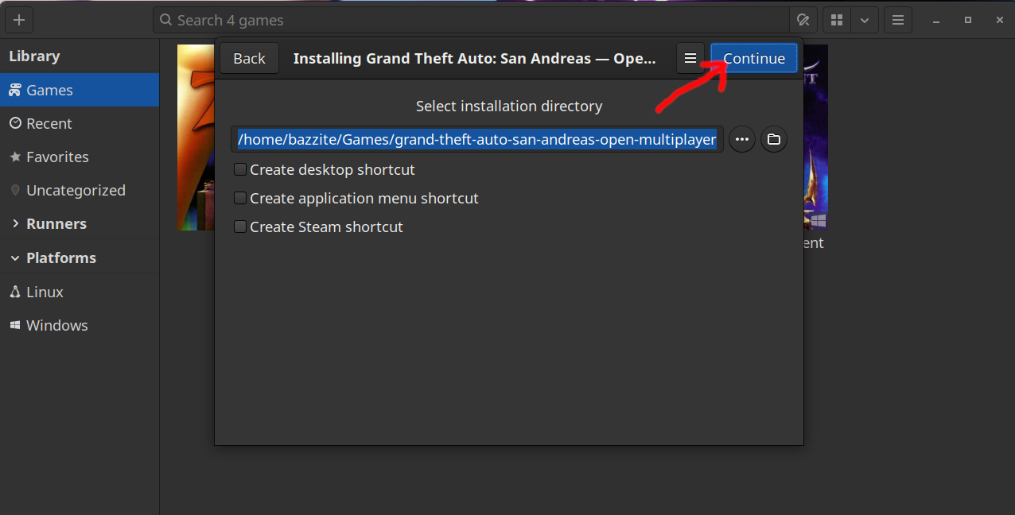Screen dimensions: 1015x515
Task: Select the game cover thumbnail behind dialog on left
Action: [x=196, y=137]
